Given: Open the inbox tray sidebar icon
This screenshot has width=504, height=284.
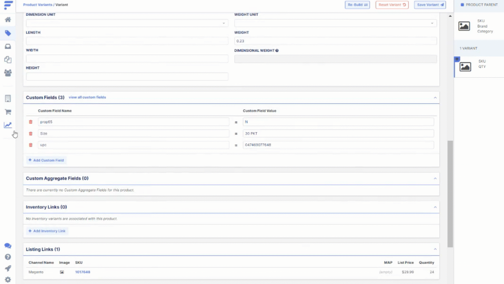Looking at the screenshot, I should 8,47.
